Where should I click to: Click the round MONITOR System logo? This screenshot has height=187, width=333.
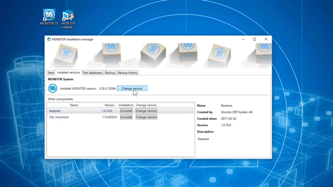tap(53, 88)
